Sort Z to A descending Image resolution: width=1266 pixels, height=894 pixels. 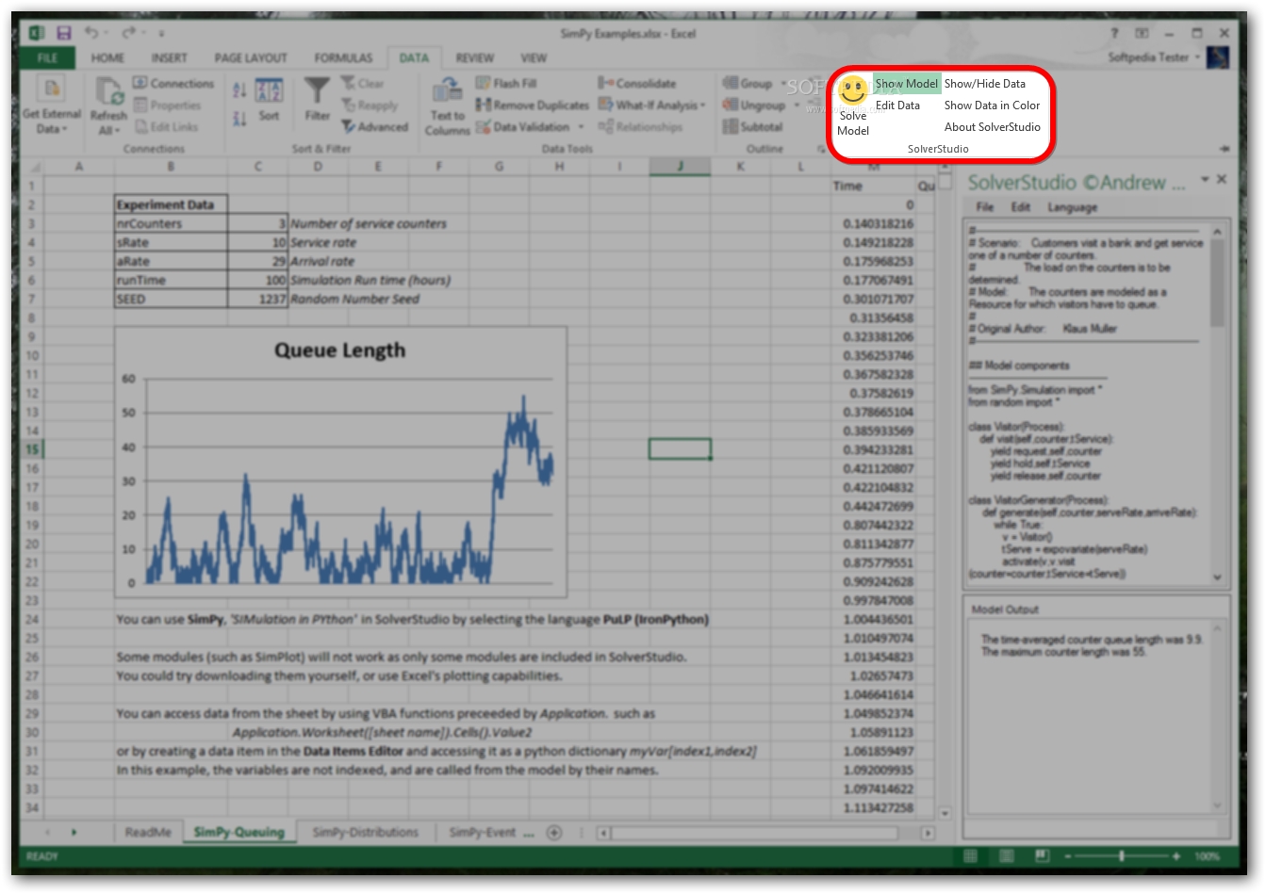pos(239,118)
